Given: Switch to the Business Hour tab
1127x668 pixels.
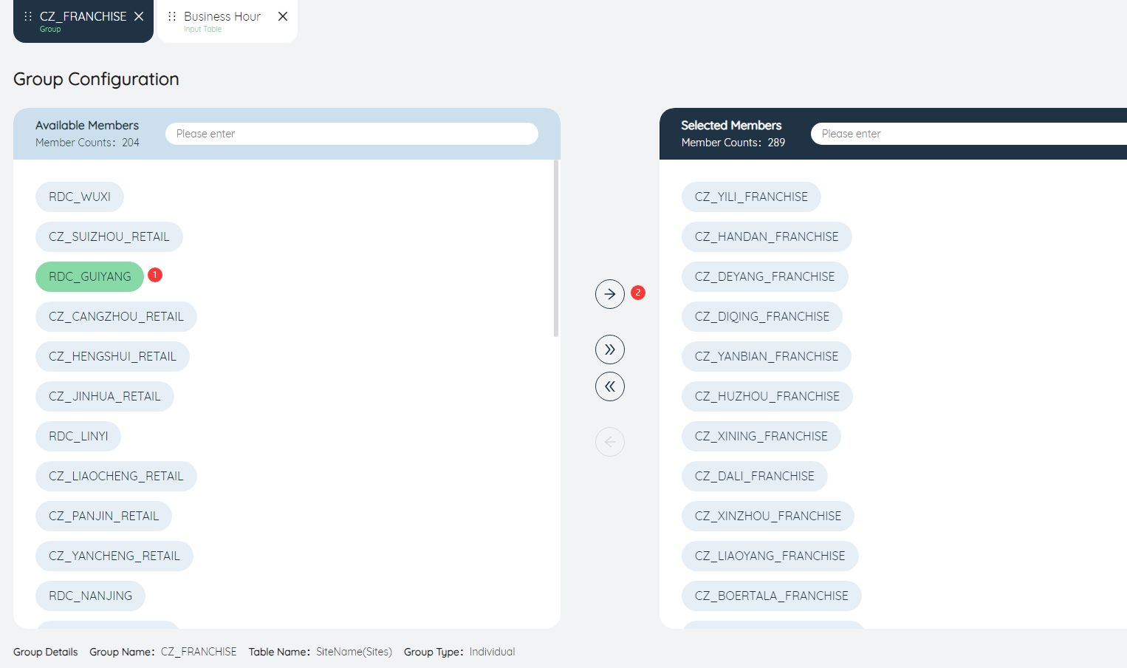Looking at the screenshot, I should click(227, 21).
